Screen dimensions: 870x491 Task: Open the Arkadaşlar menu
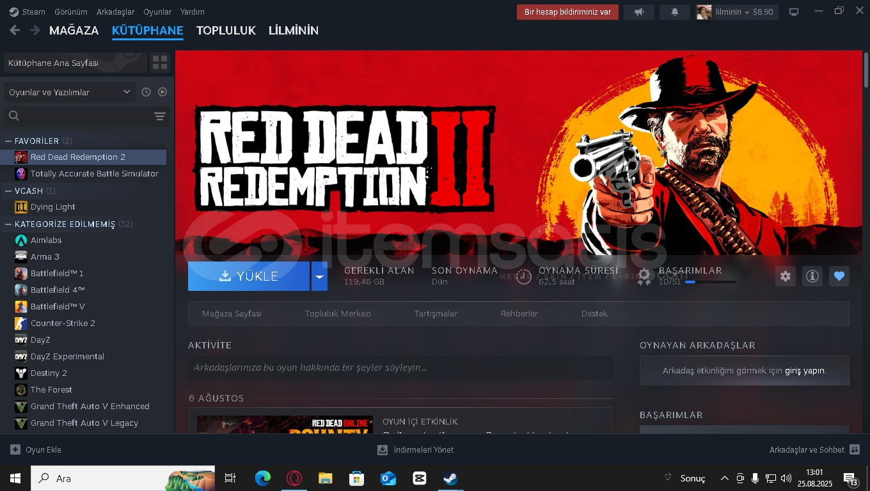click(116, 12)
